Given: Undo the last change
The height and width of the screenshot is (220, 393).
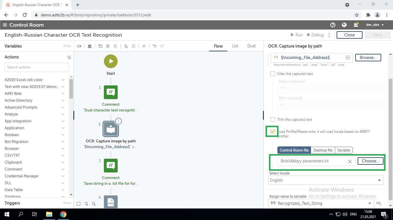Looking at the screenshot, I should [x=155, y=46].
